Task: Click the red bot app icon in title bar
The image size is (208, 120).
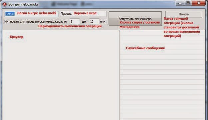Action: (5, 4)
